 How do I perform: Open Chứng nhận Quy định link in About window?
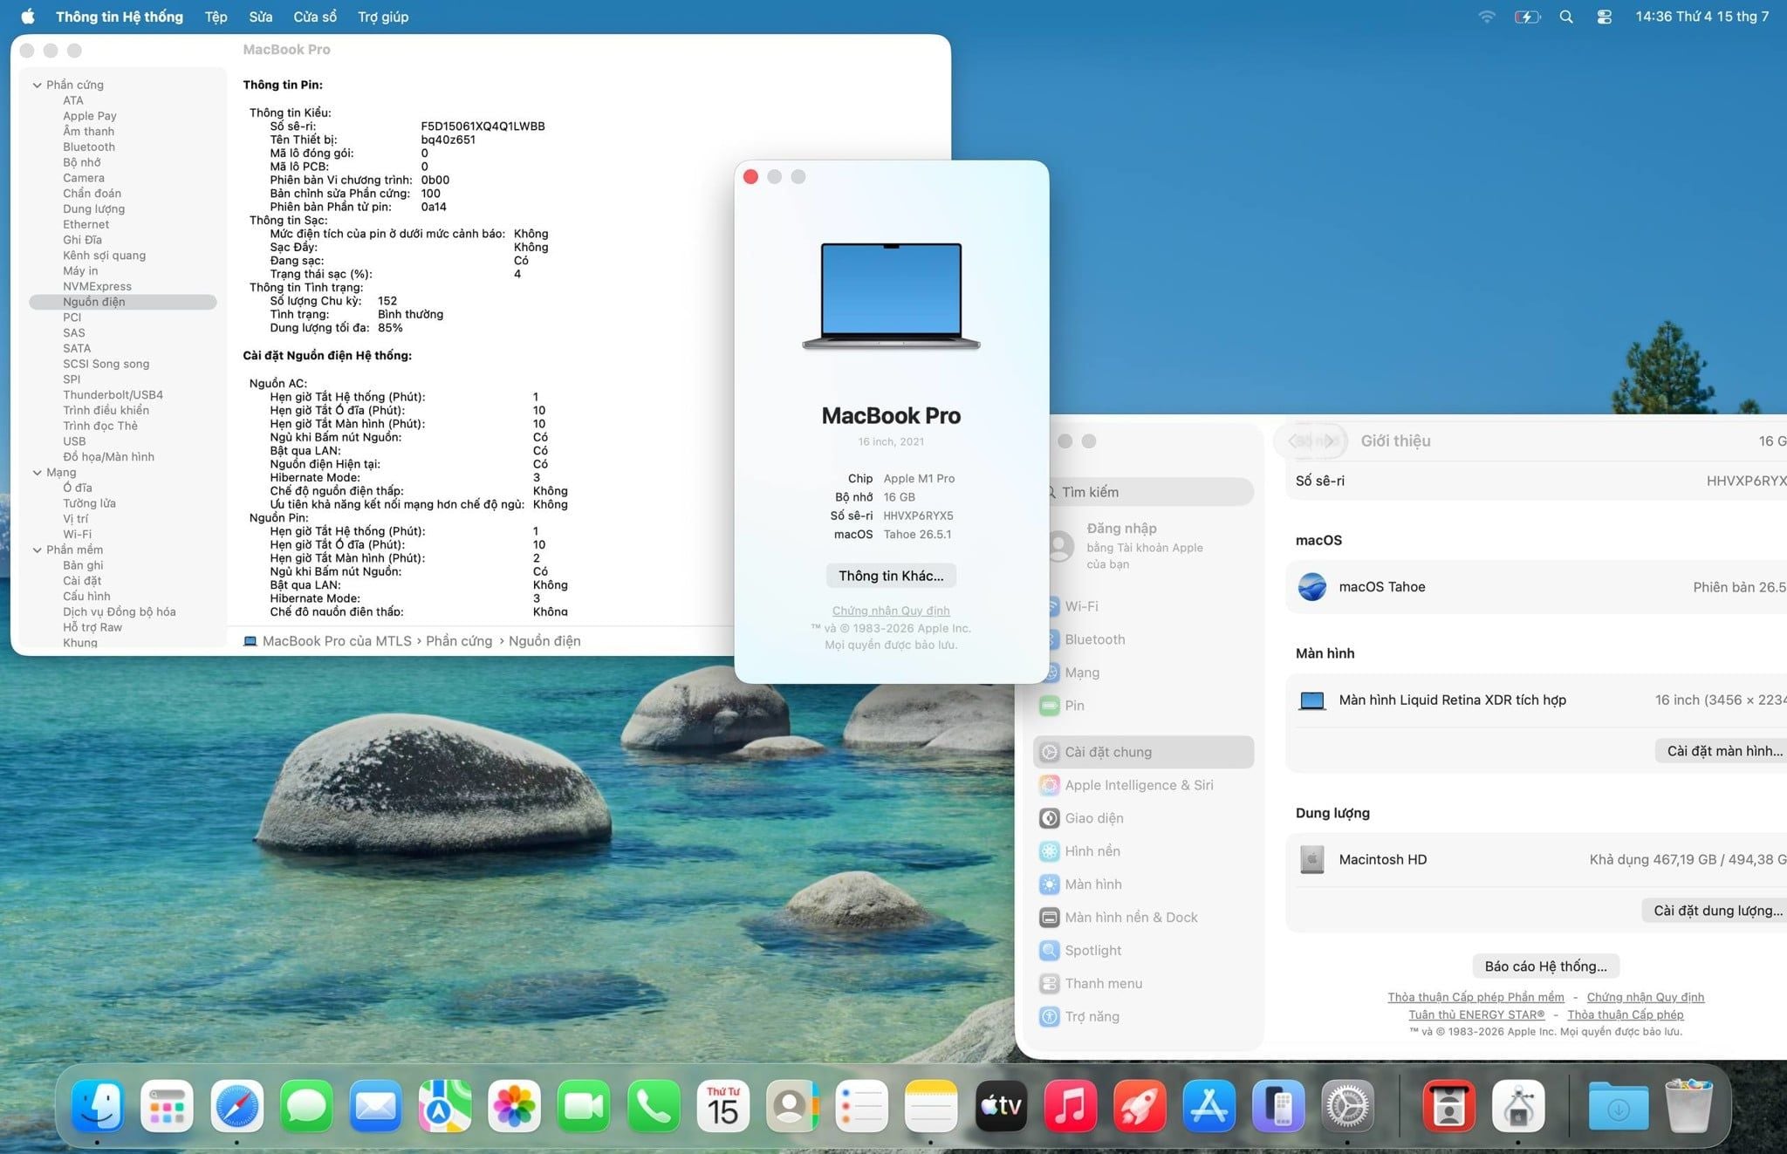click(x=891, y=611)
